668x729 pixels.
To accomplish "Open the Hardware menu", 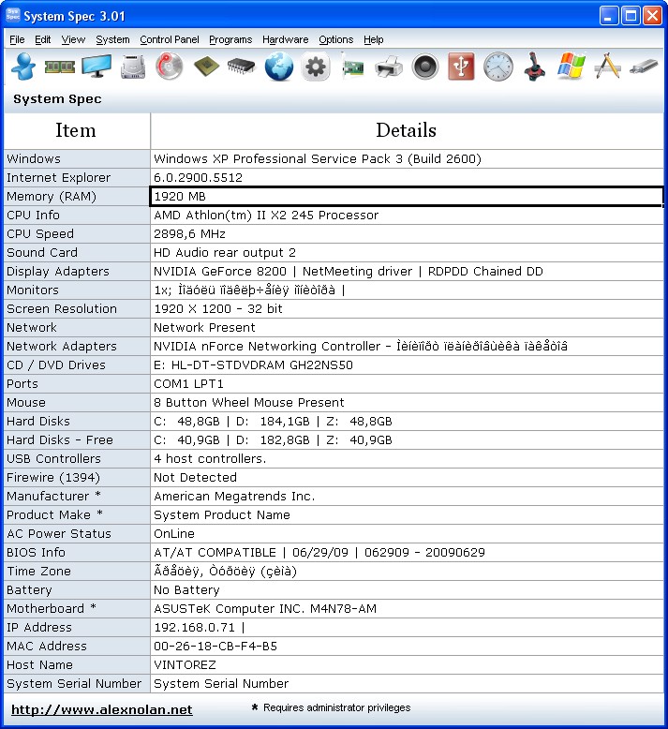I will click(x=286, y=39).
